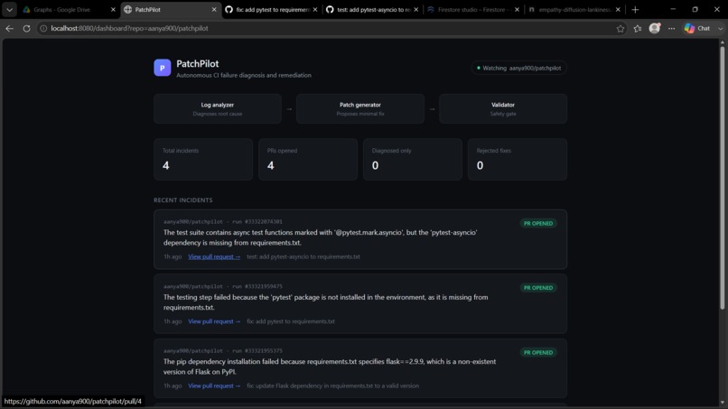Expand the chevron next to Chat
This screenshot has height=409, width=728.
[x=720, y=28]
